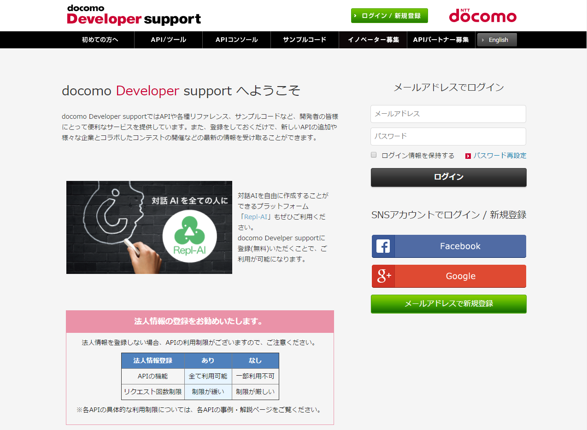Click the docomo Developer support logo
The width and height of the screenshot is (587, 430).
[x=134, y=15]
